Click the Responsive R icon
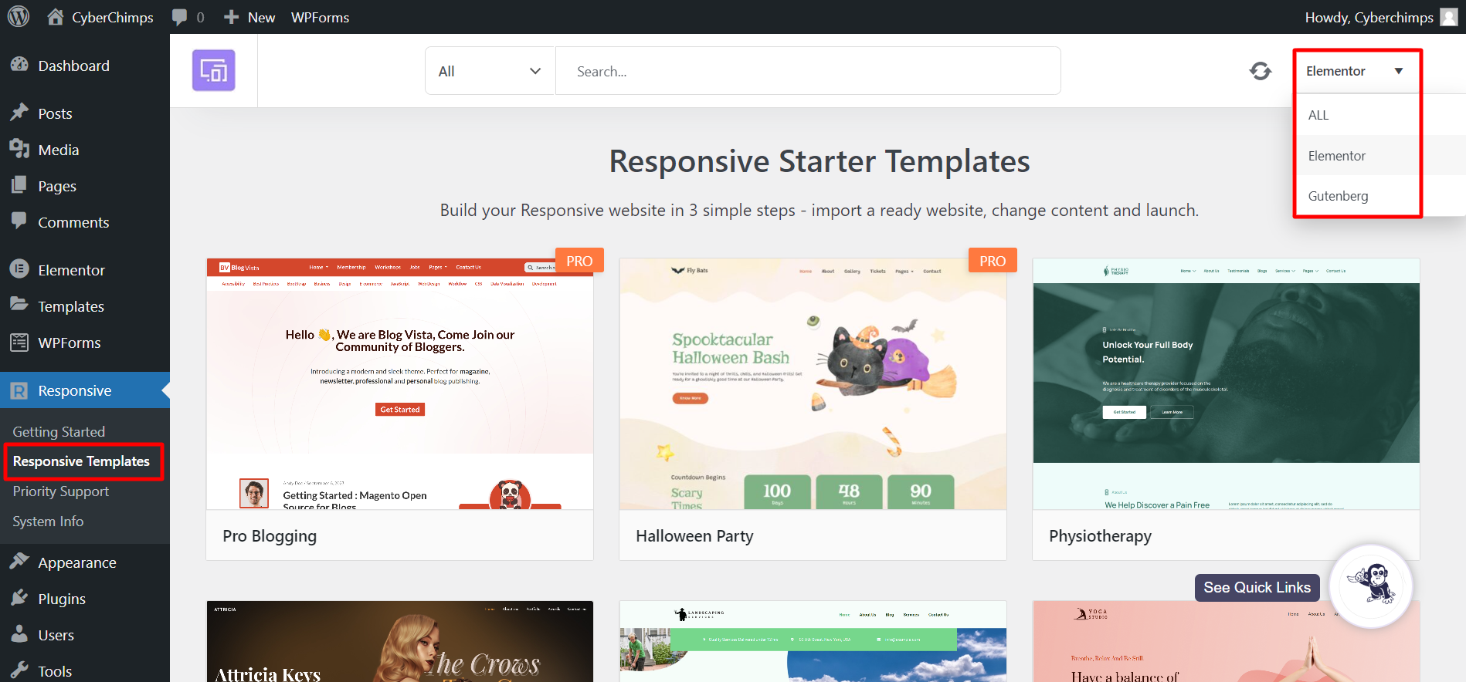The height and width of the screenshot is (682, 1466). point(19,390)
